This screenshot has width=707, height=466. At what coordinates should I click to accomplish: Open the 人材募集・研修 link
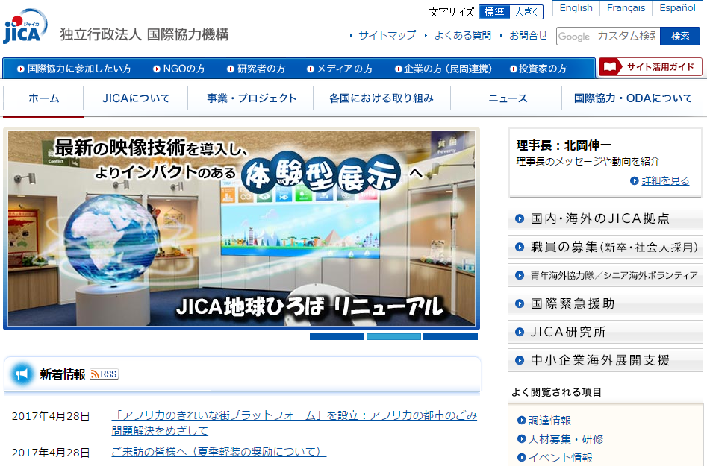click(x=566, y=439)
